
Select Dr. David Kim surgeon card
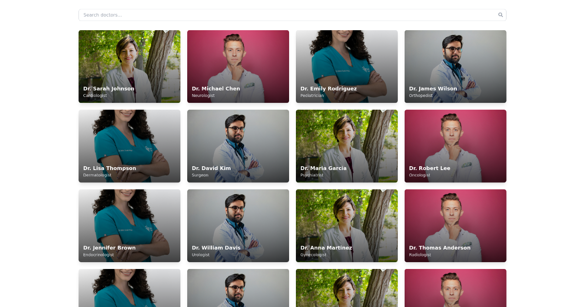238,146
